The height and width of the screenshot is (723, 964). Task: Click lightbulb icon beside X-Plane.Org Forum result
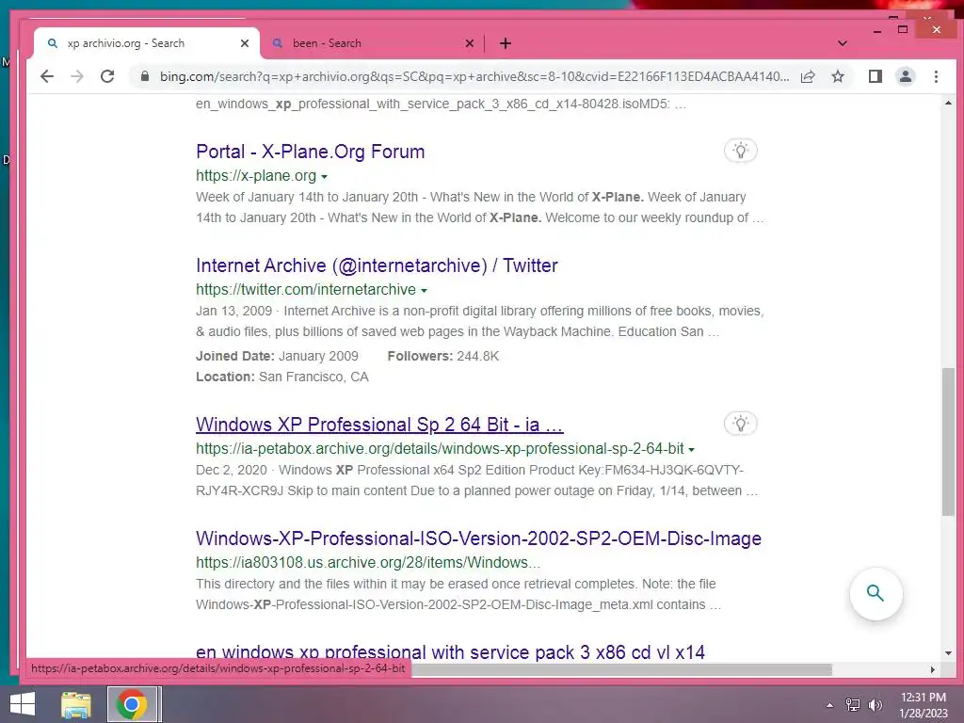click(x=741, y=151)
